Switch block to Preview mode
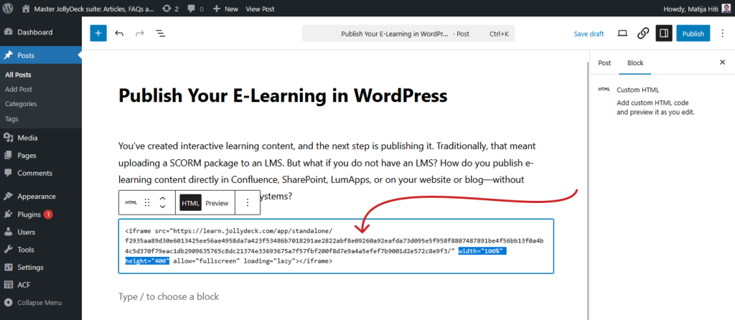The image size is (735, 320). [217, 203]
